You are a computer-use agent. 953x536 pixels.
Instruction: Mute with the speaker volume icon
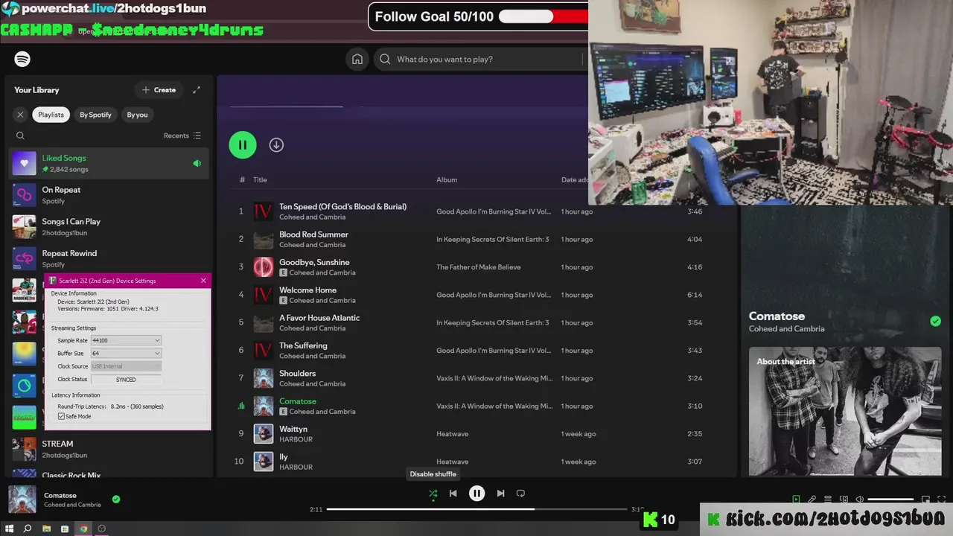(x=859, y=500)
